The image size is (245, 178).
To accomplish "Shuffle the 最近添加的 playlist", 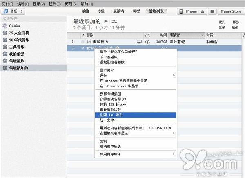I will pyautogui.click(x=114, y=21).
